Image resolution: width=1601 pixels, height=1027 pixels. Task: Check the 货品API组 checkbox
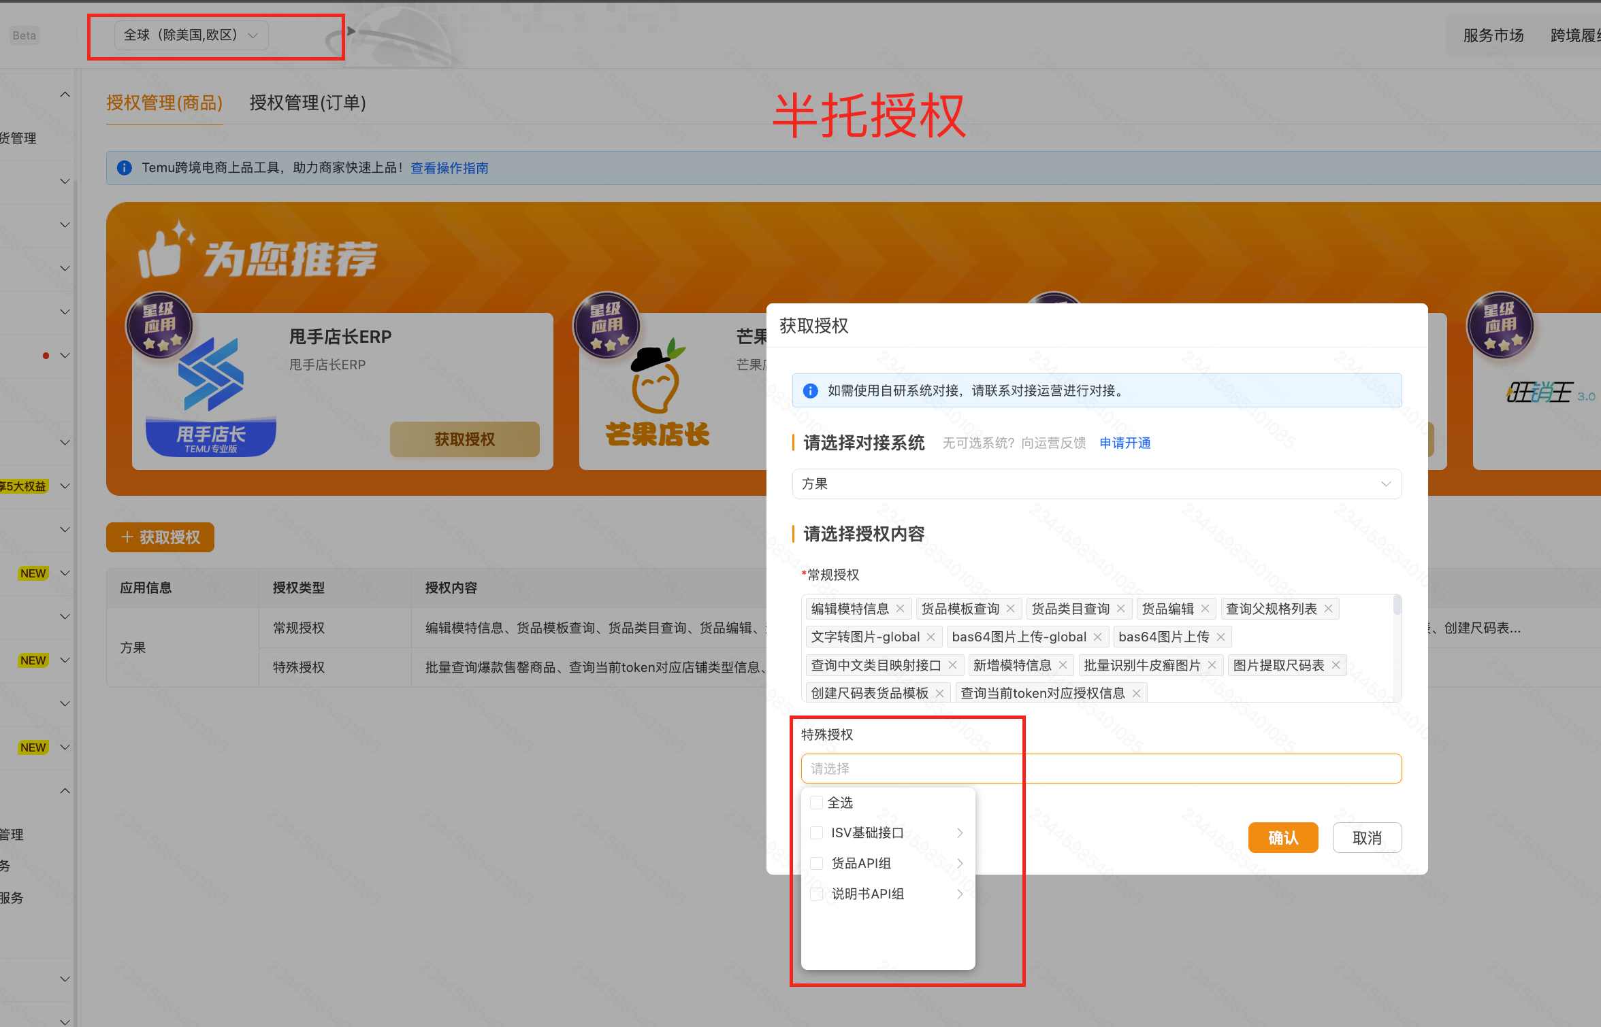click(x=817, y=863)
